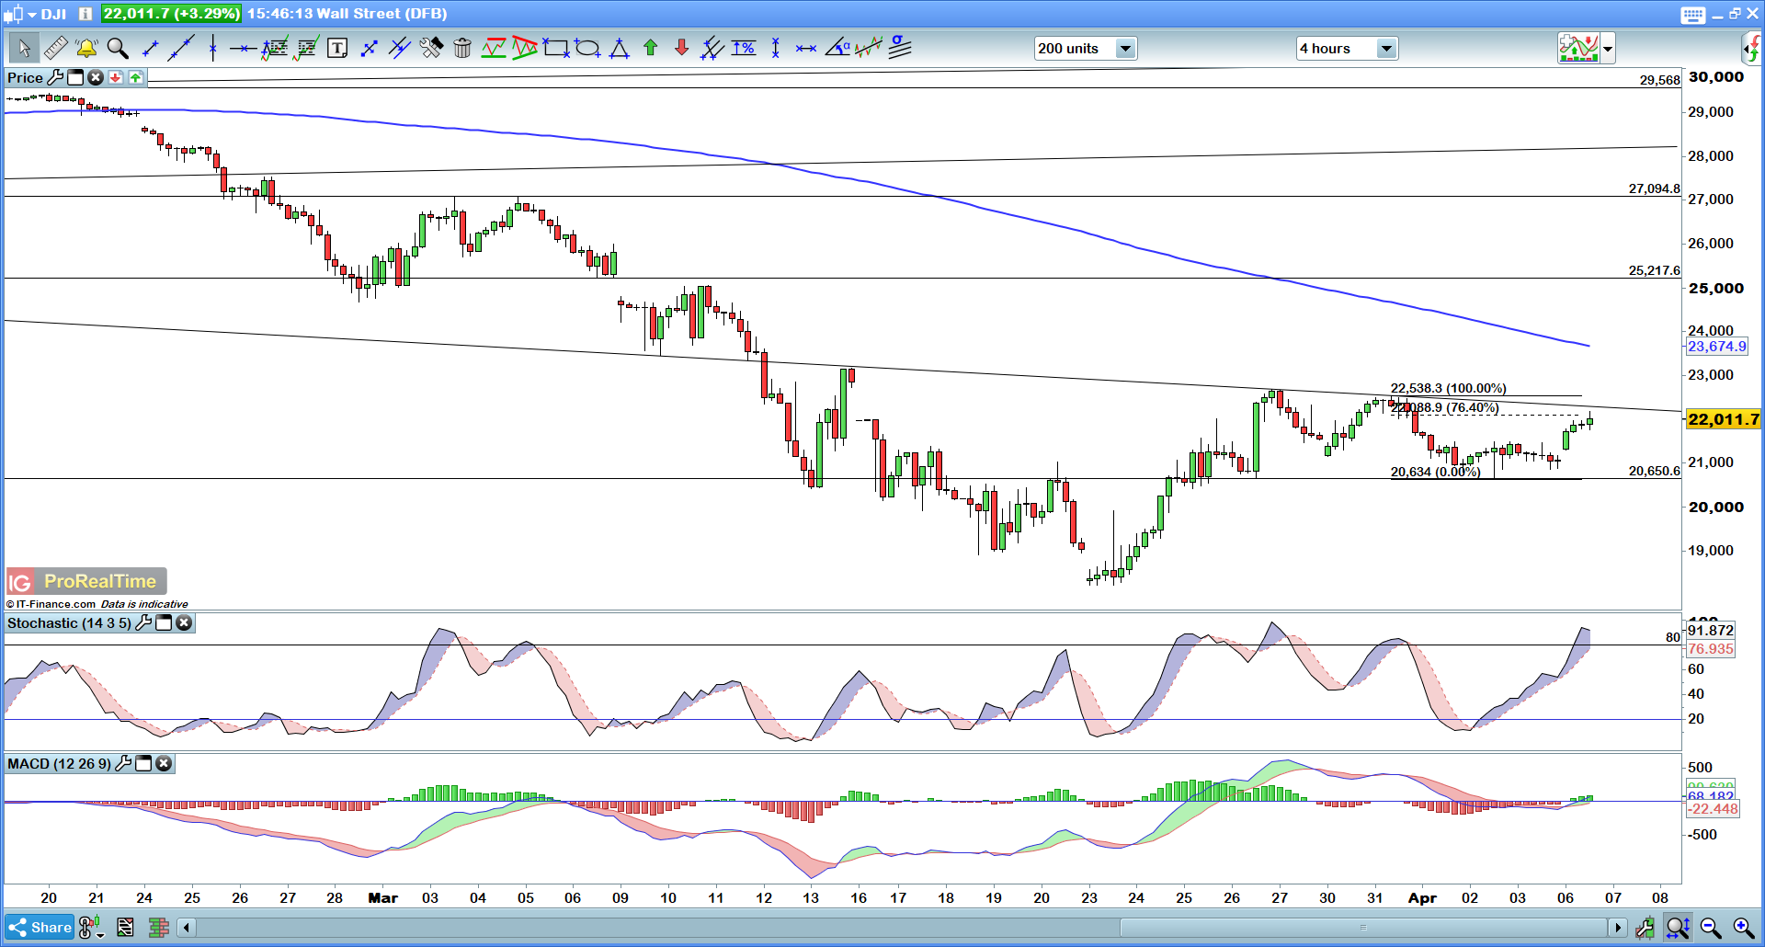Choose the rectangle drawing tool
1765x947 pixels.
(556, 48)
